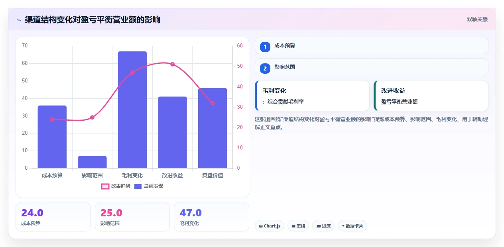Viewport: 504px width, 247px height.
Task: Click the 盈亏平衡营业额 subtitle in 改进收益 card
Action: click(x=399, y=102)
